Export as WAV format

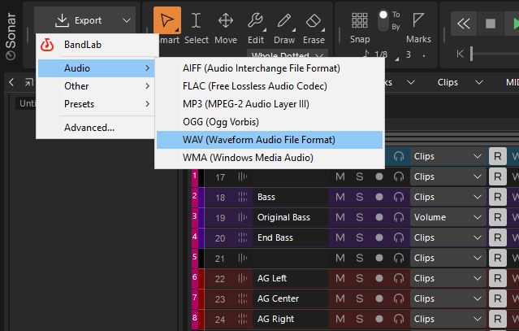click(270, 140)
